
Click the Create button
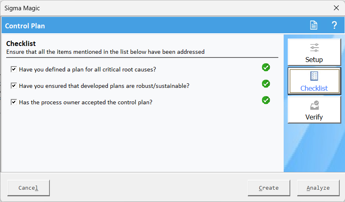pos(269,188)
